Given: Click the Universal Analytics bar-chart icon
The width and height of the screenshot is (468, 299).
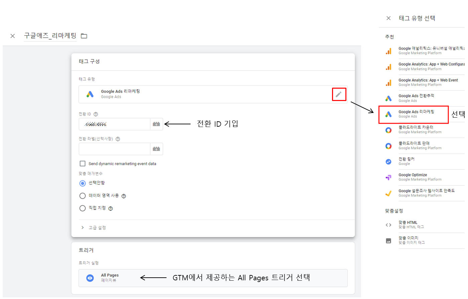Looking at the screenshot, I should tap(388, 51).
